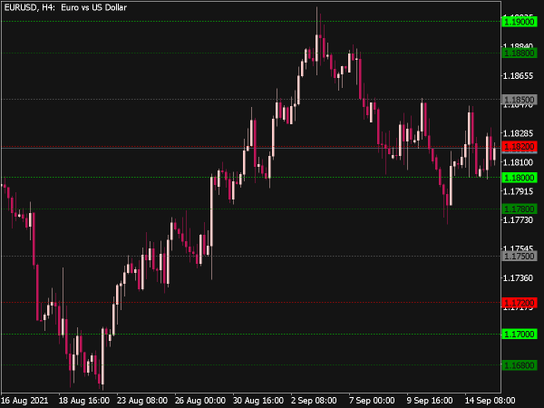This screenshot has height=408, width=544.
Task: Click the 18 Aug 16:00 time label
Action: [x=84, y=401]
